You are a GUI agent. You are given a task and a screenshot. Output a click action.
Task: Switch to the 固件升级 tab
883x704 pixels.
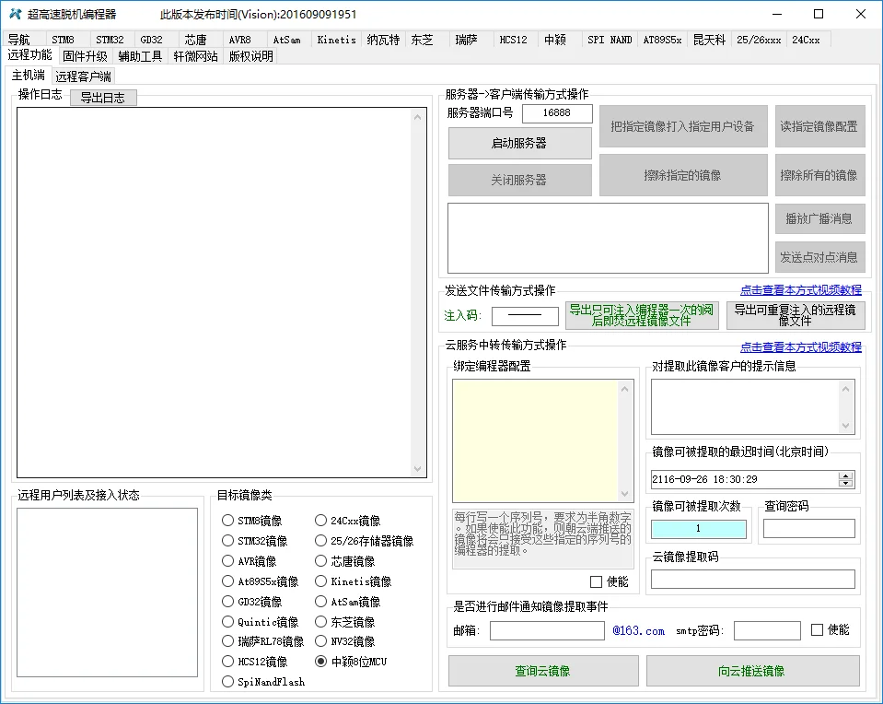pyautogui.click(x=85, y=56)
